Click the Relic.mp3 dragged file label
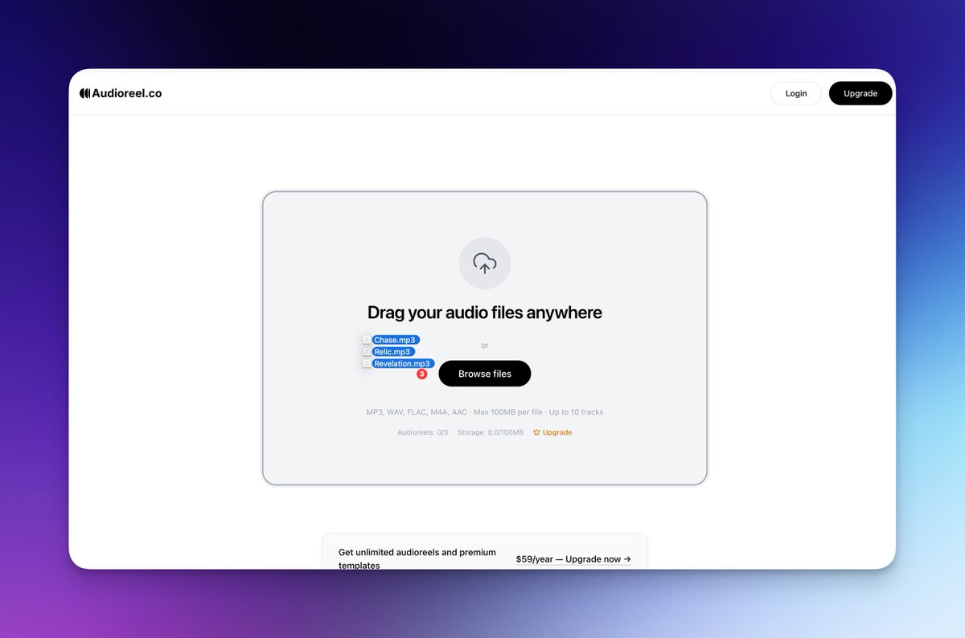Image resolution: width=965 pixels, height=638 pixels. [393, 352]
